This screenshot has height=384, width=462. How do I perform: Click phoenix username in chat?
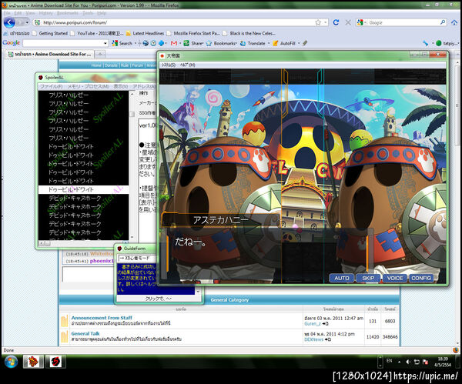[102, 261]
